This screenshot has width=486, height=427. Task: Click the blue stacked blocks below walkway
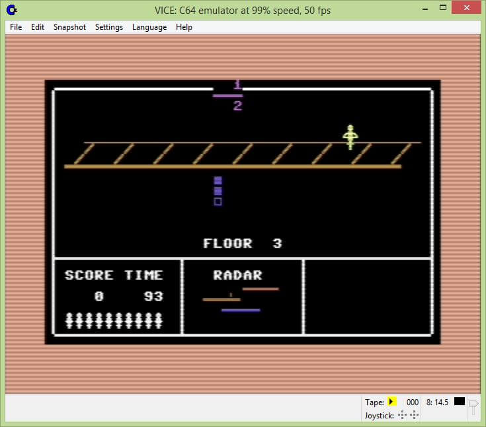218,191
